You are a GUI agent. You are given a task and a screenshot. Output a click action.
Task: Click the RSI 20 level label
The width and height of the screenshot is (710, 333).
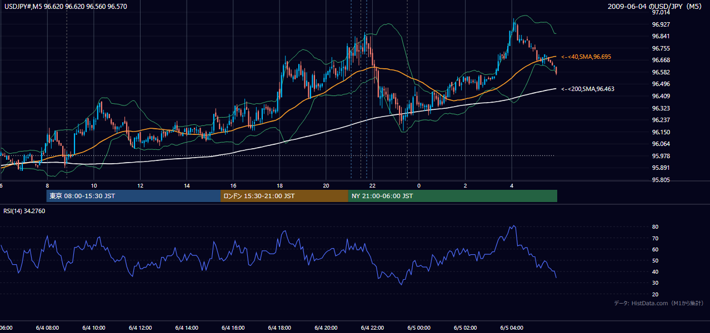(656, 294)
